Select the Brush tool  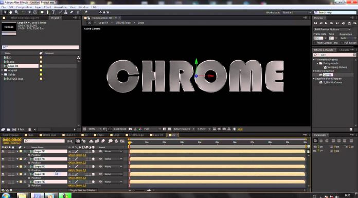point(61,12)
